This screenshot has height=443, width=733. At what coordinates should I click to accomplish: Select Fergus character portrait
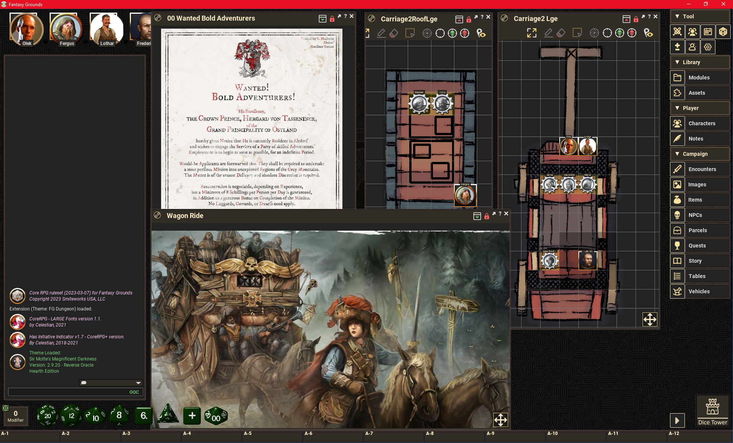tap(66, 29)
